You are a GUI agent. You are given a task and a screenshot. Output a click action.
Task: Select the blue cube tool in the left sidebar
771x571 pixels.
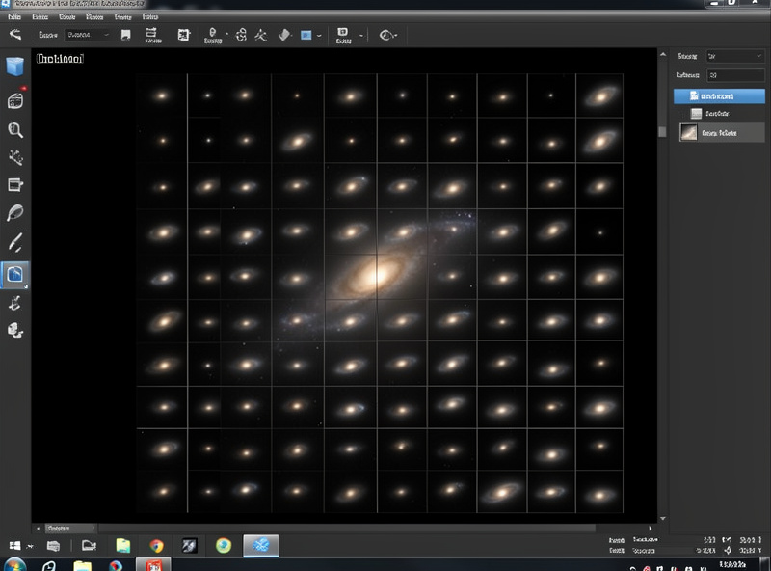[x=15, y=67]
